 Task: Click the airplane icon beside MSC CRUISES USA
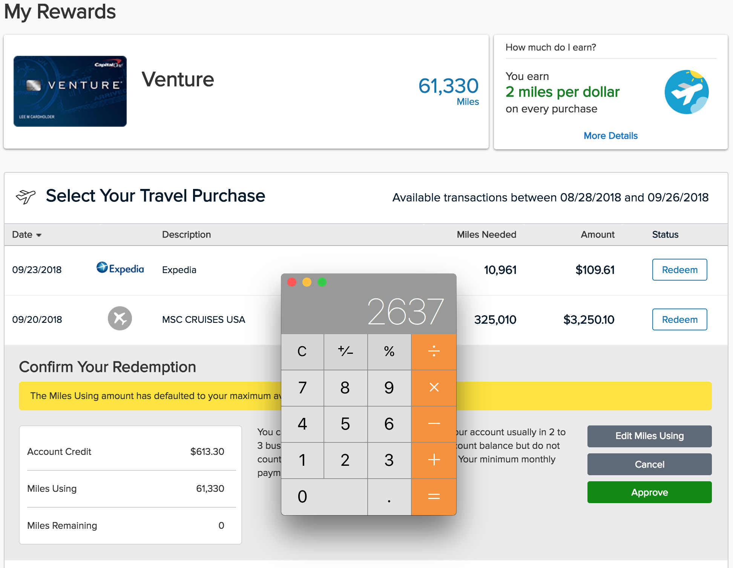pos(120,319)
